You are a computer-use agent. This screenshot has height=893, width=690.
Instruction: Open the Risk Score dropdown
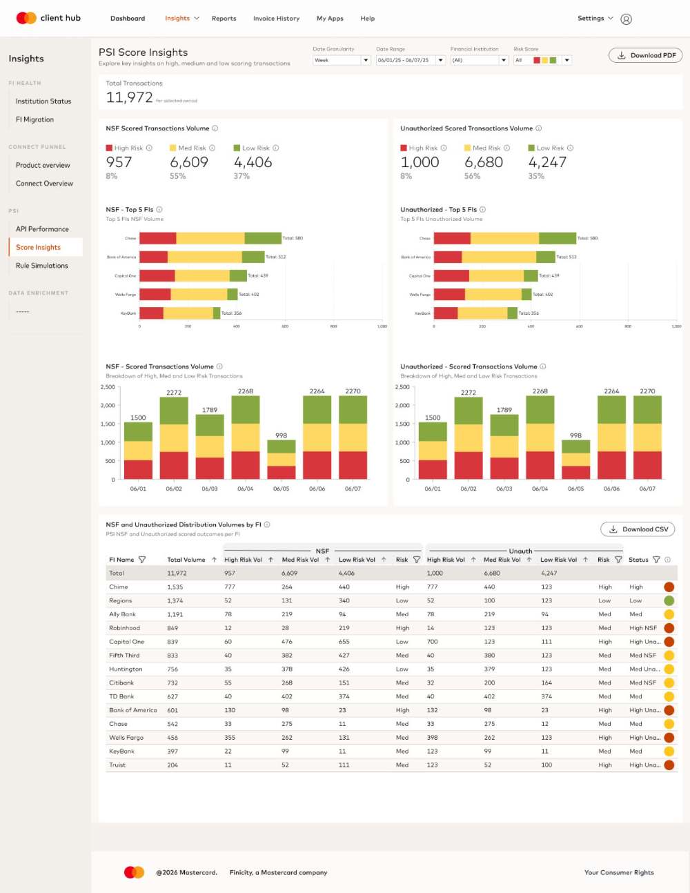[542, 60]
